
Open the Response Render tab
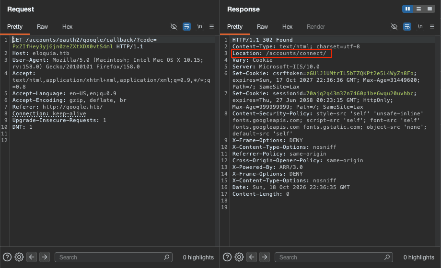click(x=315, y=27)
